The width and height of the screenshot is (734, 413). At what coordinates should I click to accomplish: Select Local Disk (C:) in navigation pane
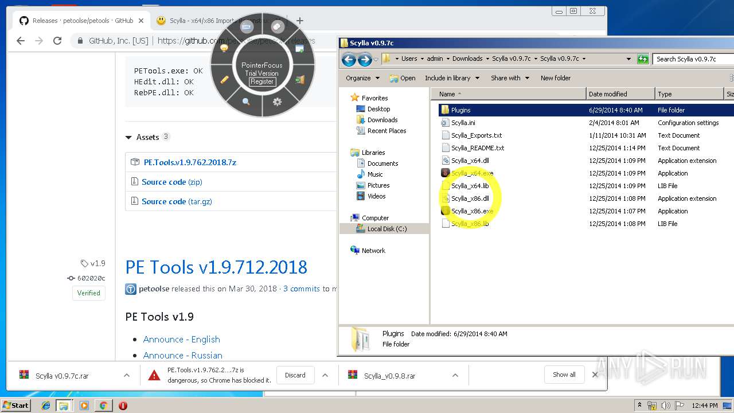[387, 229]
